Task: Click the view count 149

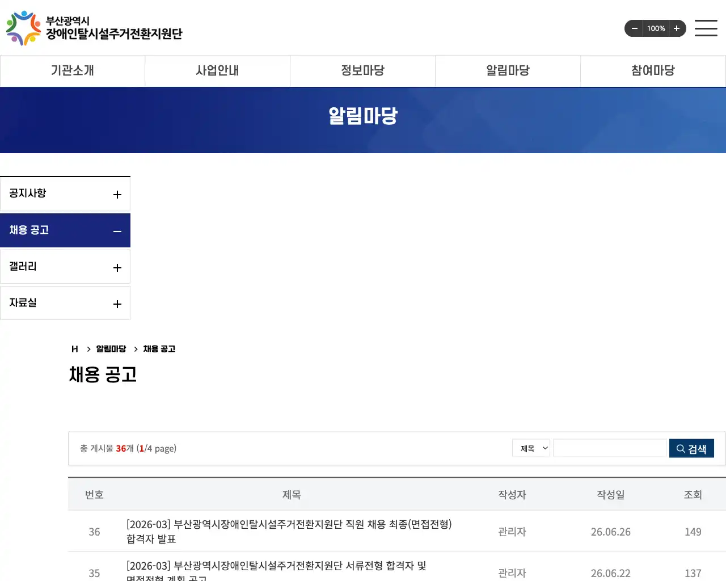Action: [x=693, y=532]
